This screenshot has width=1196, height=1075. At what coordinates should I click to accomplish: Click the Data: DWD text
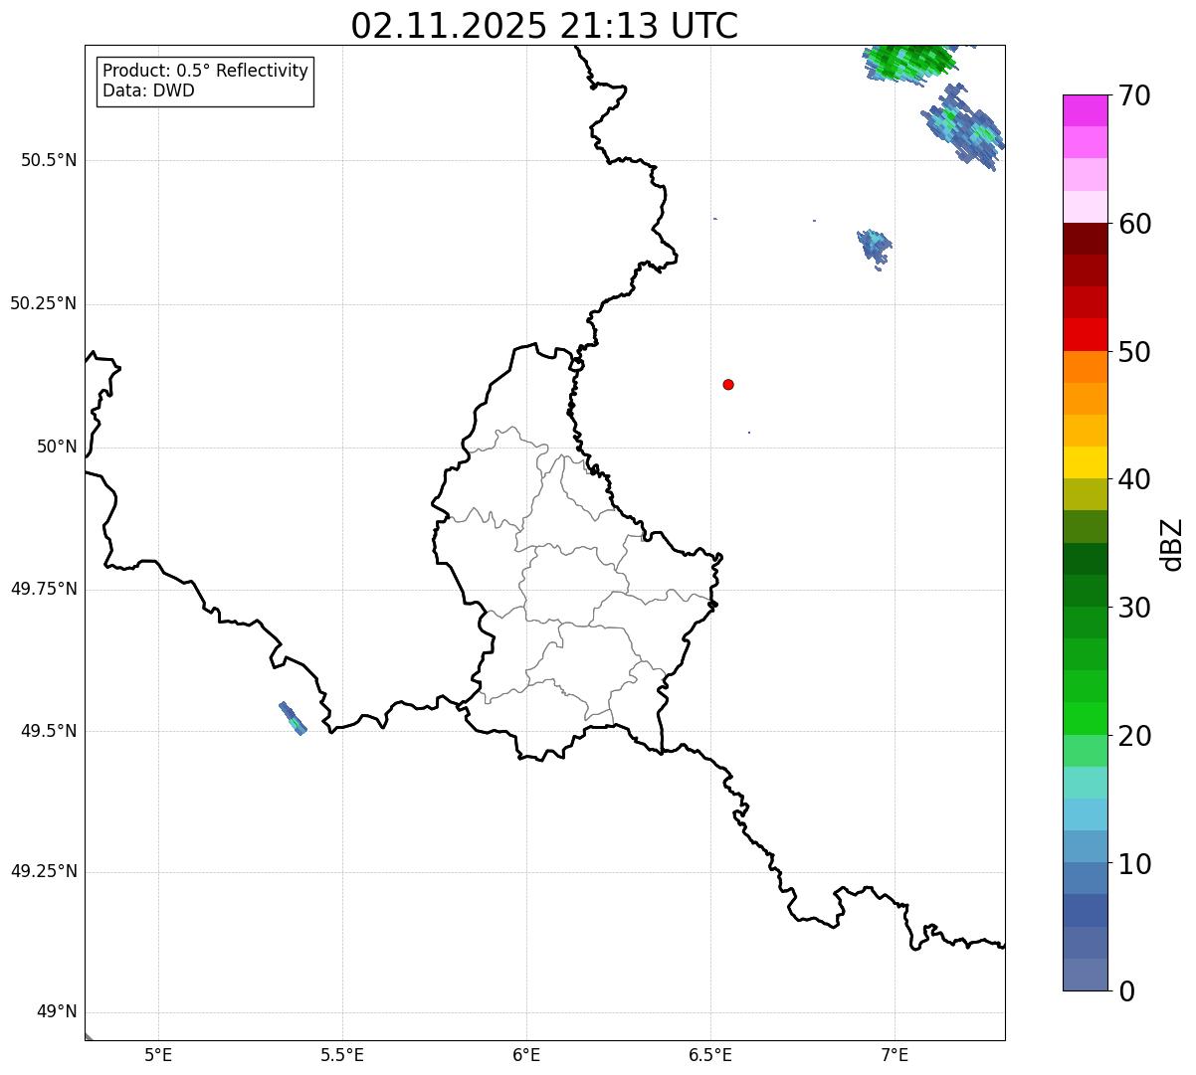pyautogui.click(x=148, y=90)
